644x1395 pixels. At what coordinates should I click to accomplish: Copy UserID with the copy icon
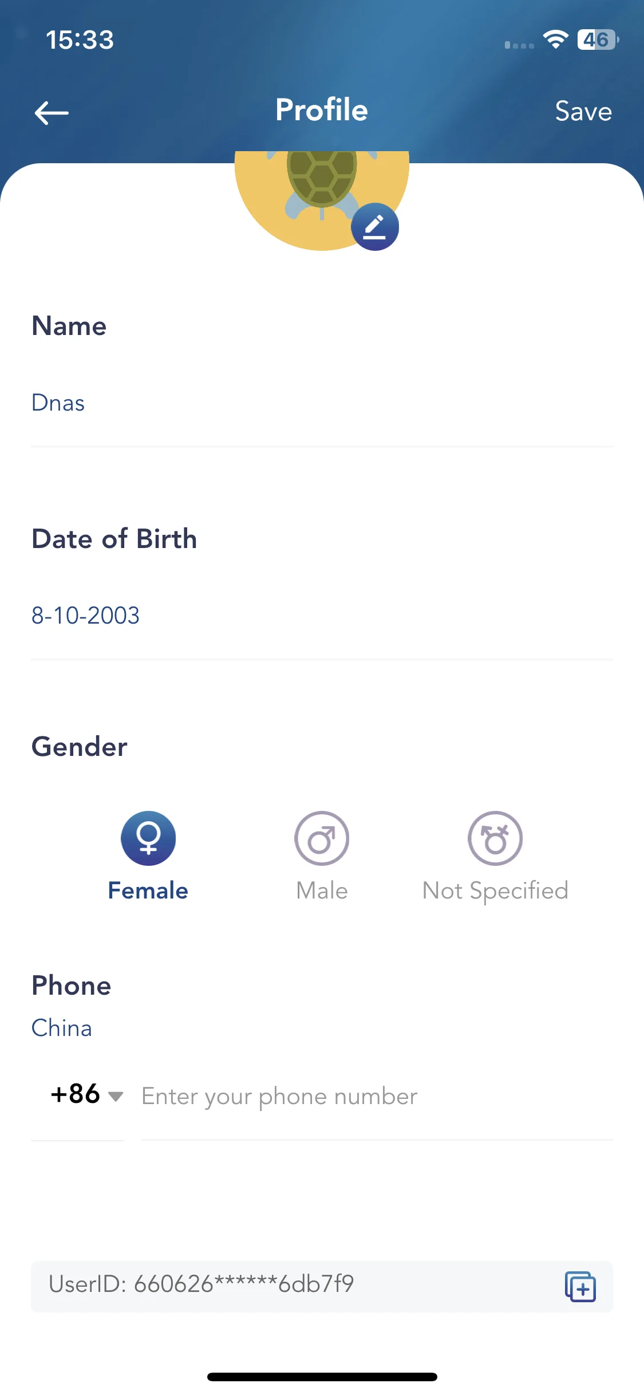580,1286
